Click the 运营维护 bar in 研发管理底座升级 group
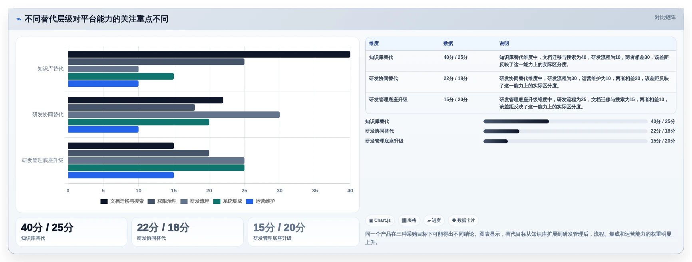Image resolution: width=692 pixels, height=262 pixels. point(121,175)
